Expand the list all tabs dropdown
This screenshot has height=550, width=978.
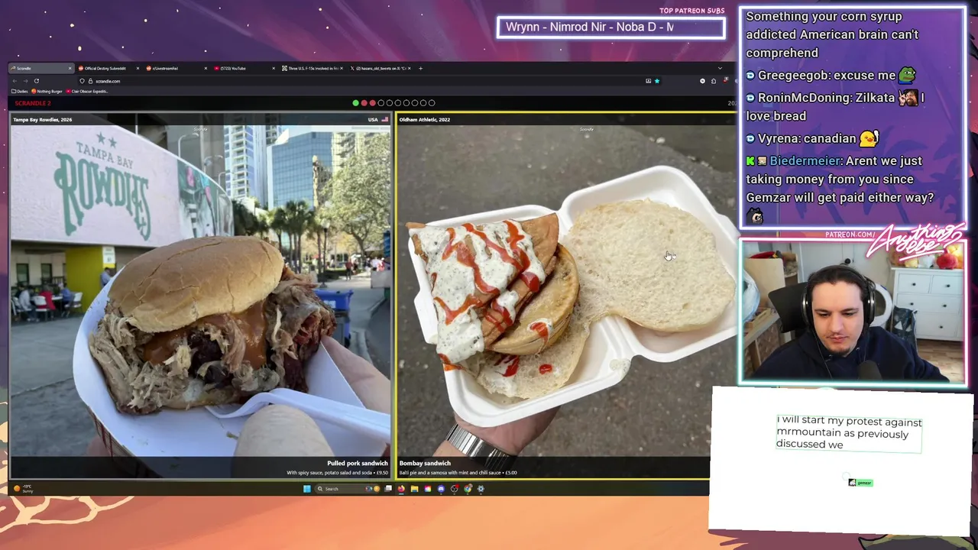(x=719, y=68)
